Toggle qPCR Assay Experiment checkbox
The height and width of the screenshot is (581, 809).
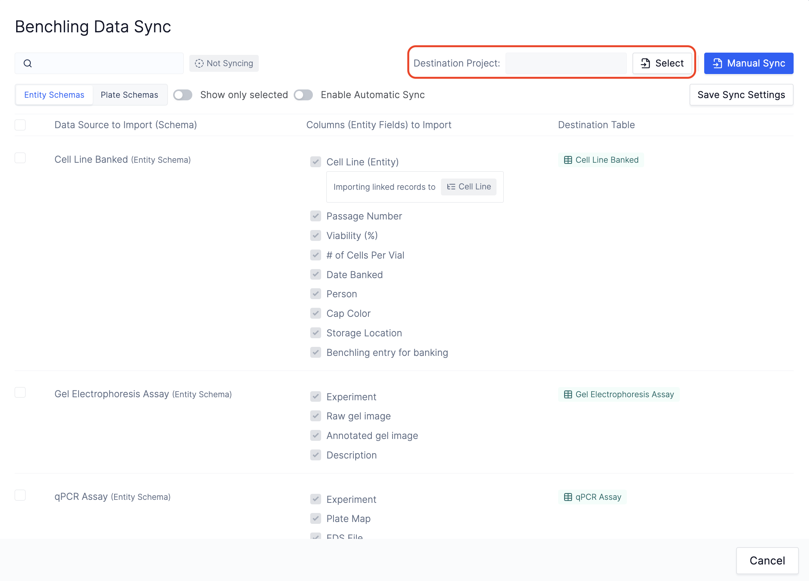315,499
